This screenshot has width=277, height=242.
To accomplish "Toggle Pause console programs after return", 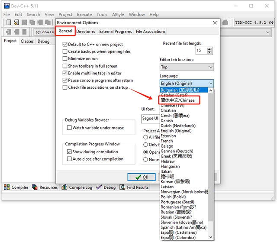I will click(65, 80).
